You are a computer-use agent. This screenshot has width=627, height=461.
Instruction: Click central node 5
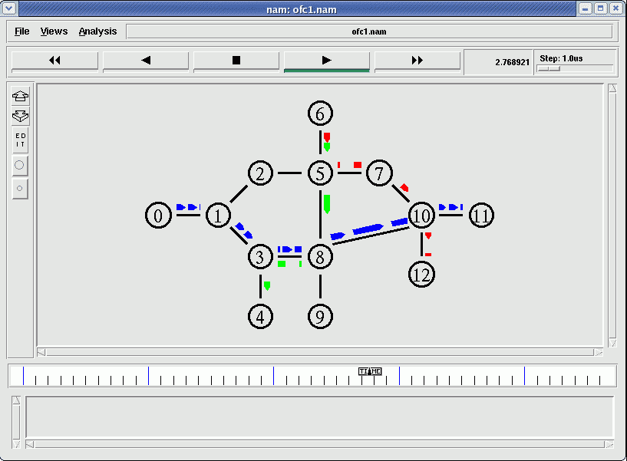point(320,173)
